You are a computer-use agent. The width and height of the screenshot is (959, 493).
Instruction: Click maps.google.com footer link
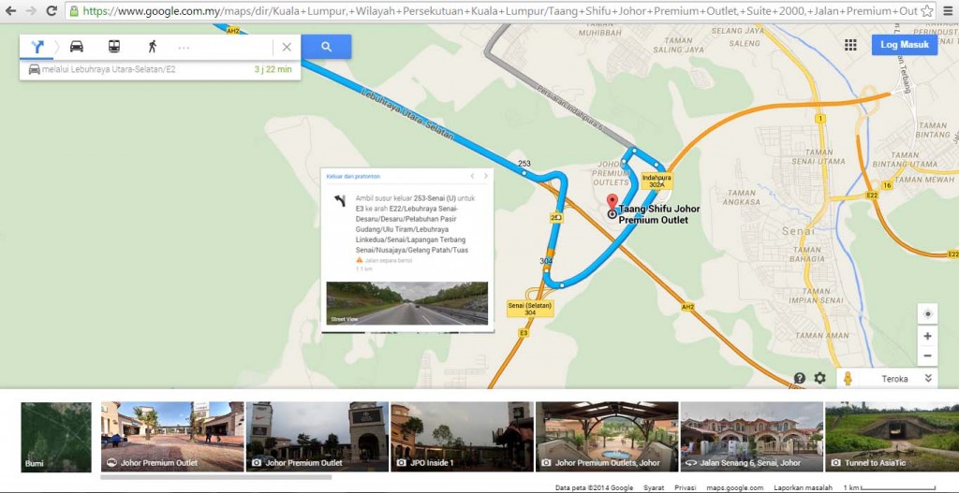(734, 487)
